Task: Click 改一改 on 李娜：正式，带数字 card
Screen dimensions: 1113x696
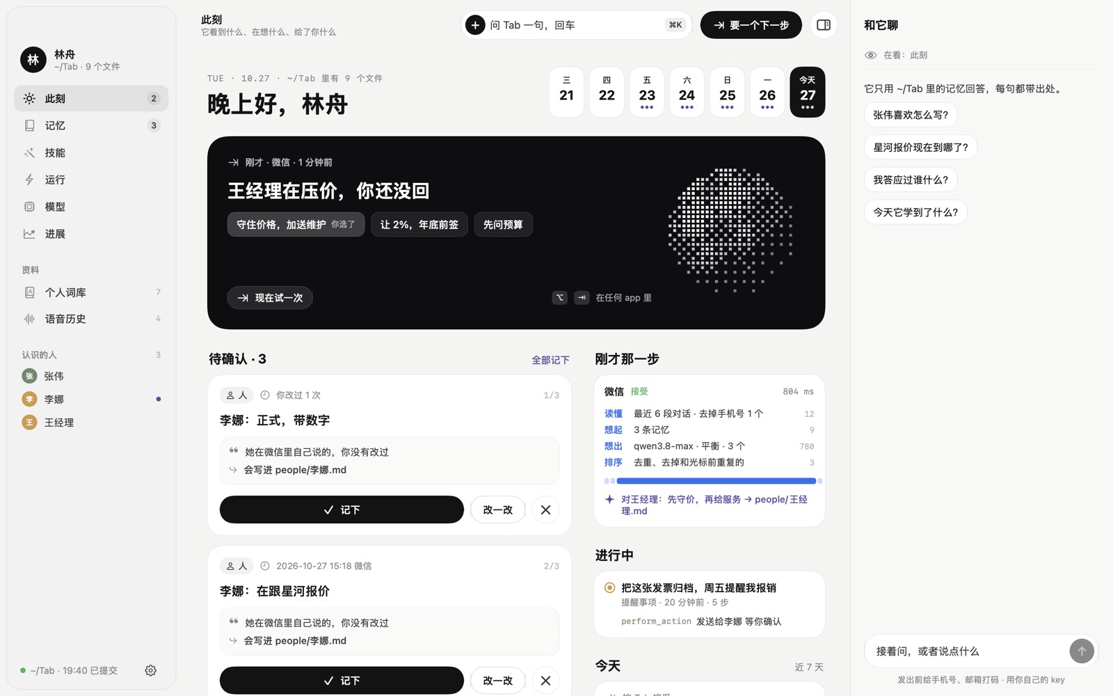Action: click(498, 510)
